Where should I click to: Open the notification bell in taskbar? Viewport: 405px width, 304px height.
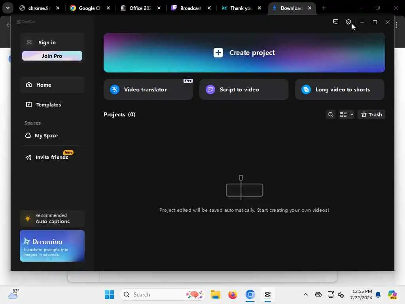pyautogui.click(x=378, y=294)
